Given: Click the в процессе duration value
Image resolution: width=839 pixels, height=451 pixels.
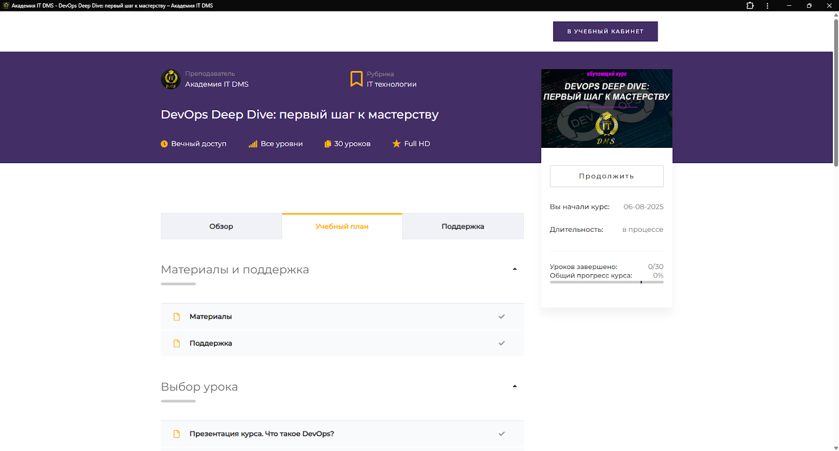Looking at the screenshot, I should [x=643, y=230].
